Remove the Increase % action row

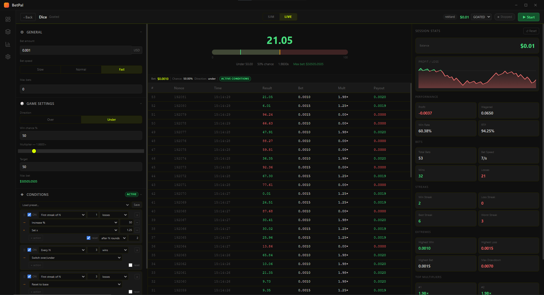(137, 223)
